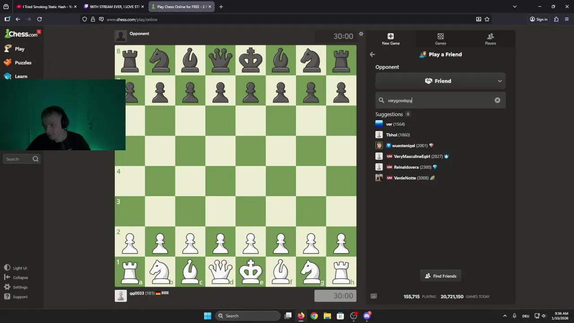Image resolution: width=574 pixels, height=323 pixels.
Task: Click the sidebar Search input field
Action: [22, 159]
